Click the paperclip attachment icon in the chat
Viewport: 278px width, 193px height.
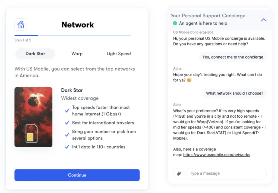(179, 173)
